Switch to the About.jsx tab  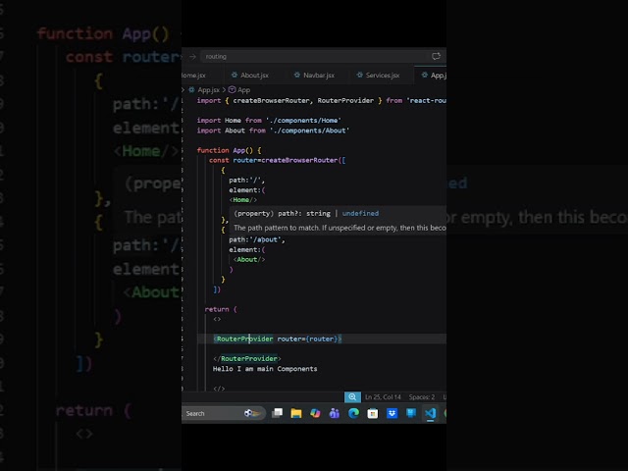click(x=250, y=76)
